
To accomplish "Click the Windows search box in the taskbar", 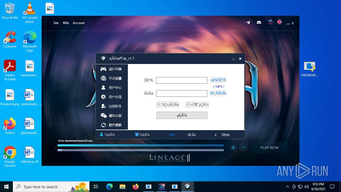I will (51, 187).
